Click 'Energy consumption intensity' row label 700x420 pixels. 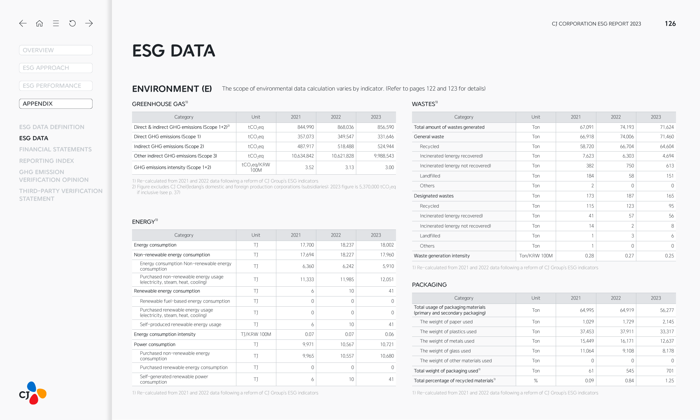[165, 334]
